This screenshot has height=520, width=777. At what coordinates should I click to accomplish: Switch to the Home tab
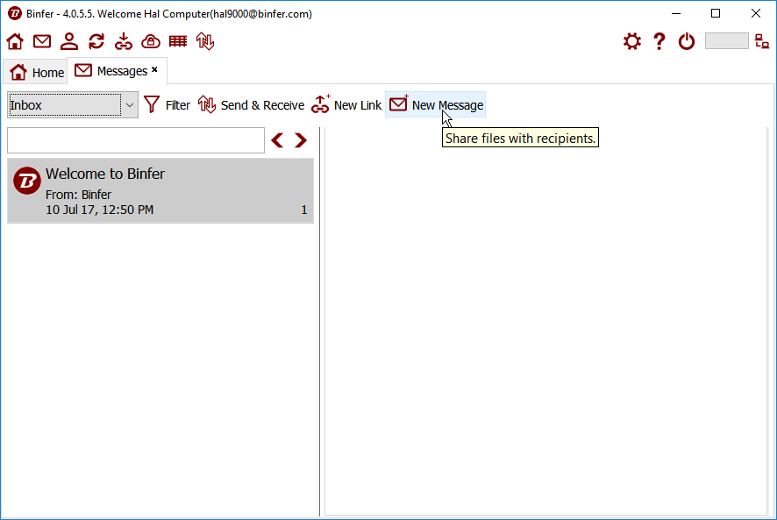coord(37,73)
